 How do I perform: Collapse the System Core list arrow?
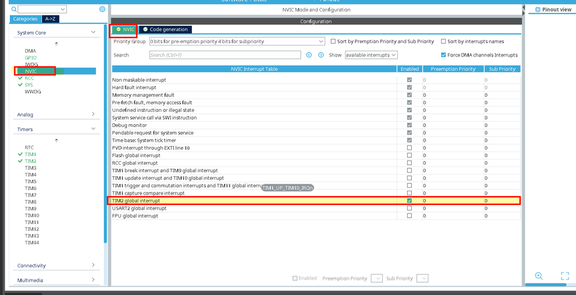click(93, 32)
